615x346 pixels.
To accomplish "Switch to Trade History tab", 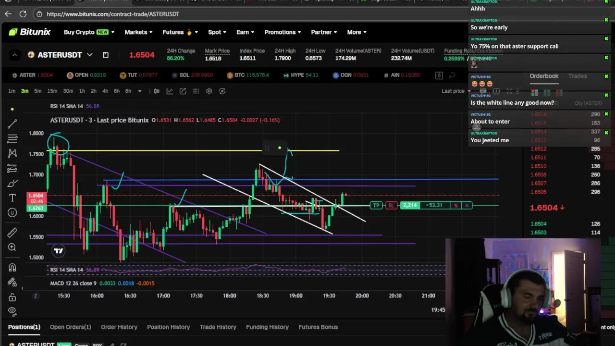I will tap(218, 327).
